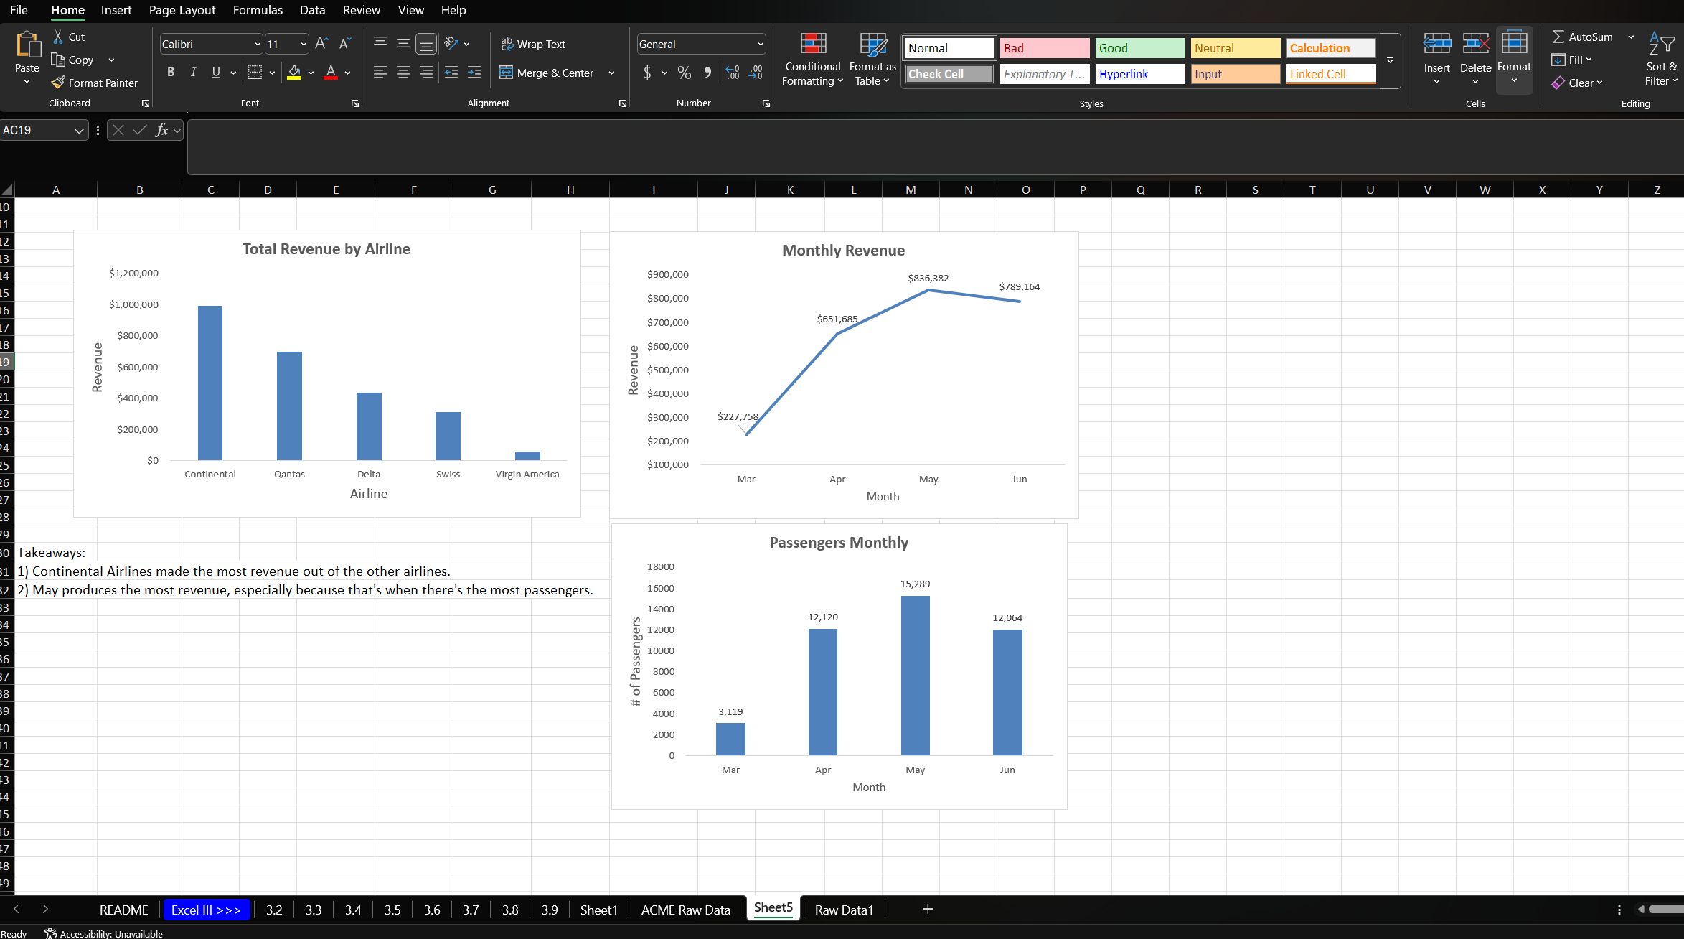Open the Font Color dropdown arrow

pyautogui.click(x=347, y=73)
